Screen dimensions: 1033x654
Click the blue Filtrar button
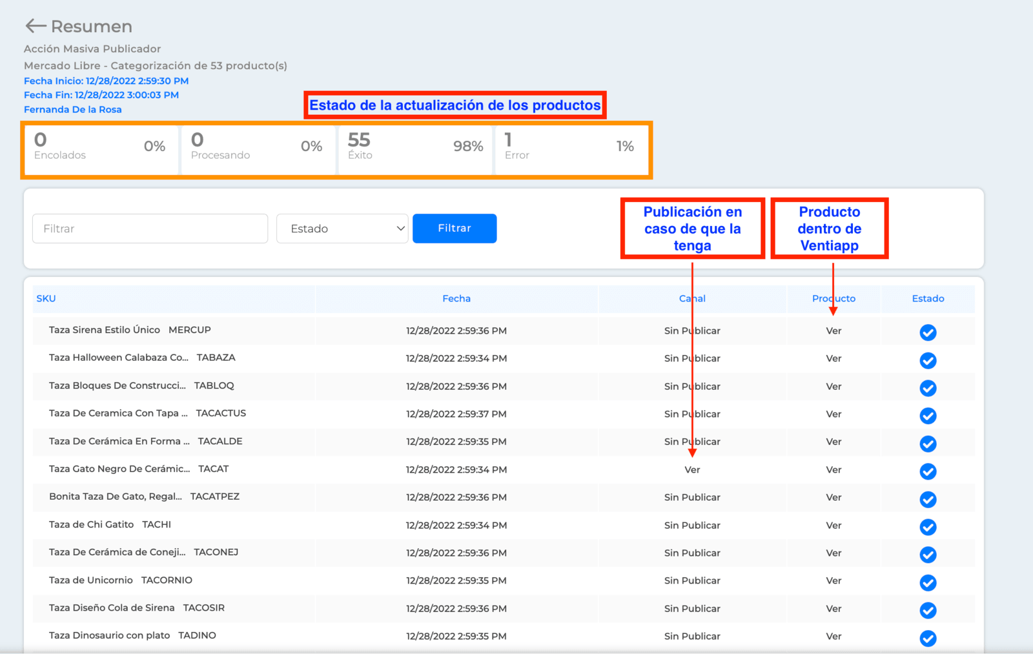[x=455, y=229]
